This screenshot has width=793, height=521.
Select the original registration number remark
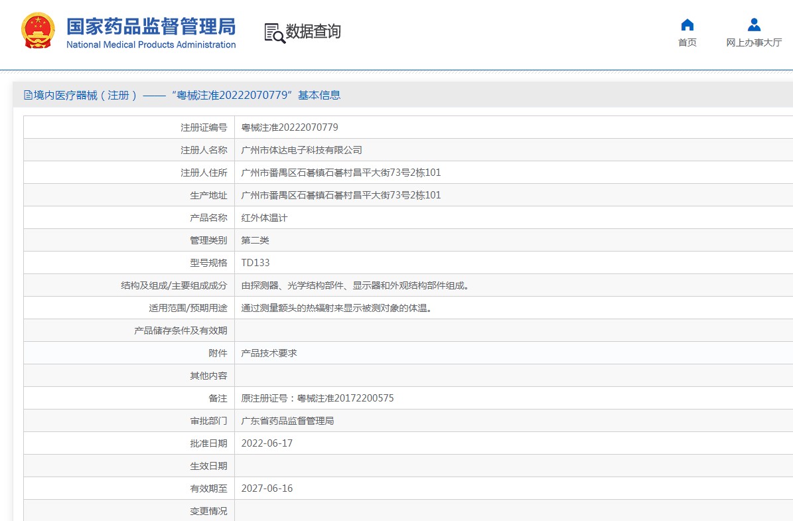[x=317, y=398]
